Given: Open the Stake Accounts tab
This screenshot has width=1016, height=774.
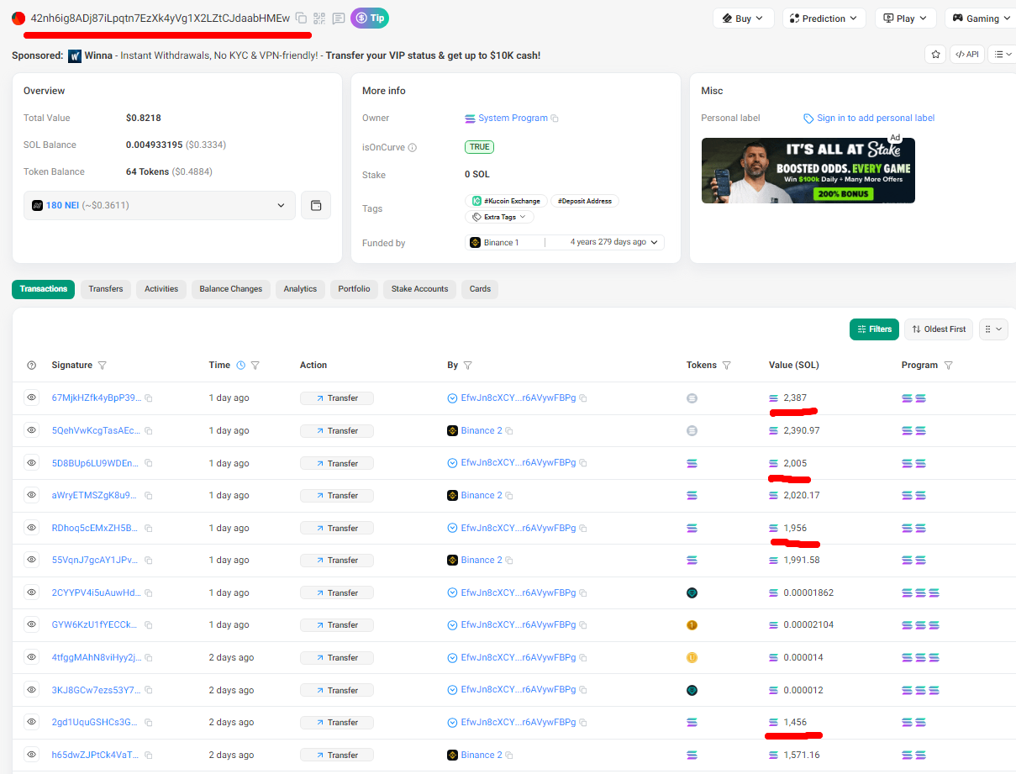Looking at the screenshot, I should 419,289.
